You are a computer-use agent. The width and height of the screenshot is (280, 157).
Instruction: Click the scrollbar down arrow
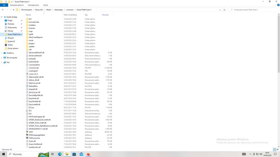(279, 147)
